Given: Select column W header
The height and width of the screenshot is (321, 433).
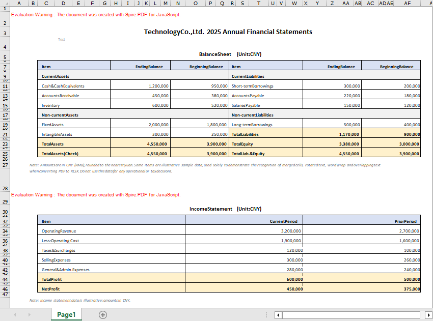Looking at the screenshot, I should (x=294, y=4).
